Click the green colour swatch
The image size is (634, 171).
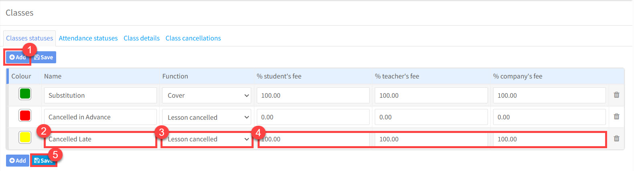(25, 94)
